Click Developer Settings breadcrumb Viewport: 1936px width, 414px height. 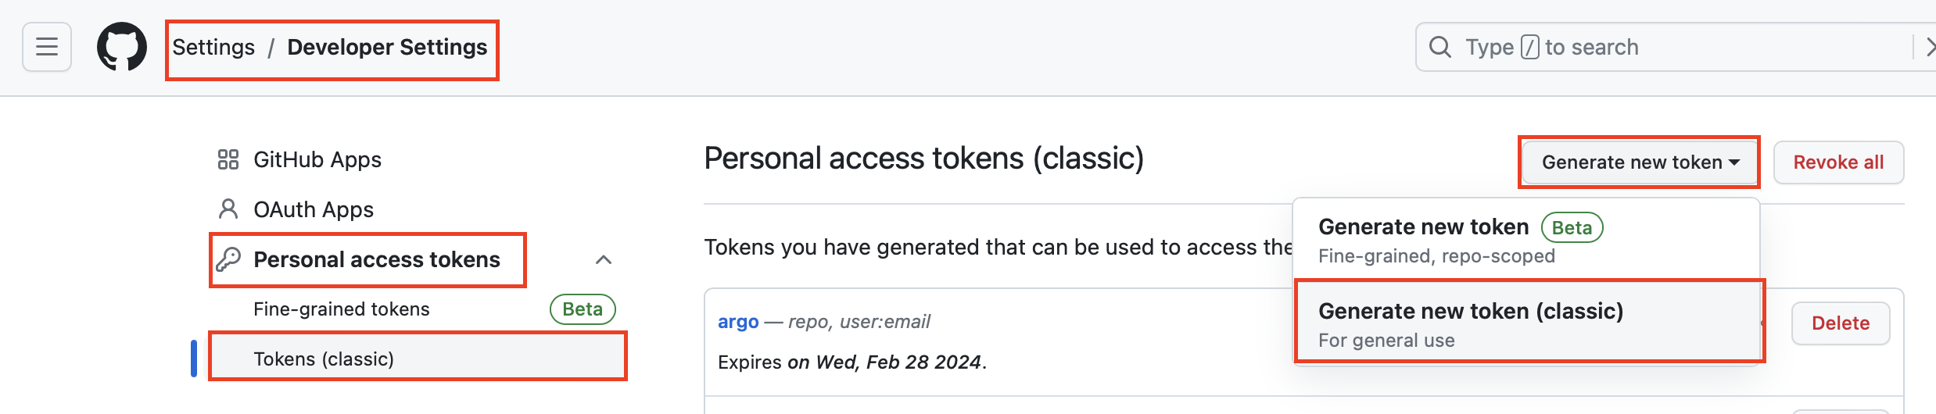pyautogui.click(x=387, y=48)
